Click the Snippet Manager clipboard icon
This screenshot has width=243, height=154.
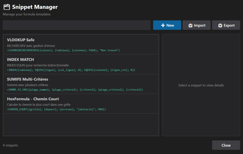click(x=7, y=7)
